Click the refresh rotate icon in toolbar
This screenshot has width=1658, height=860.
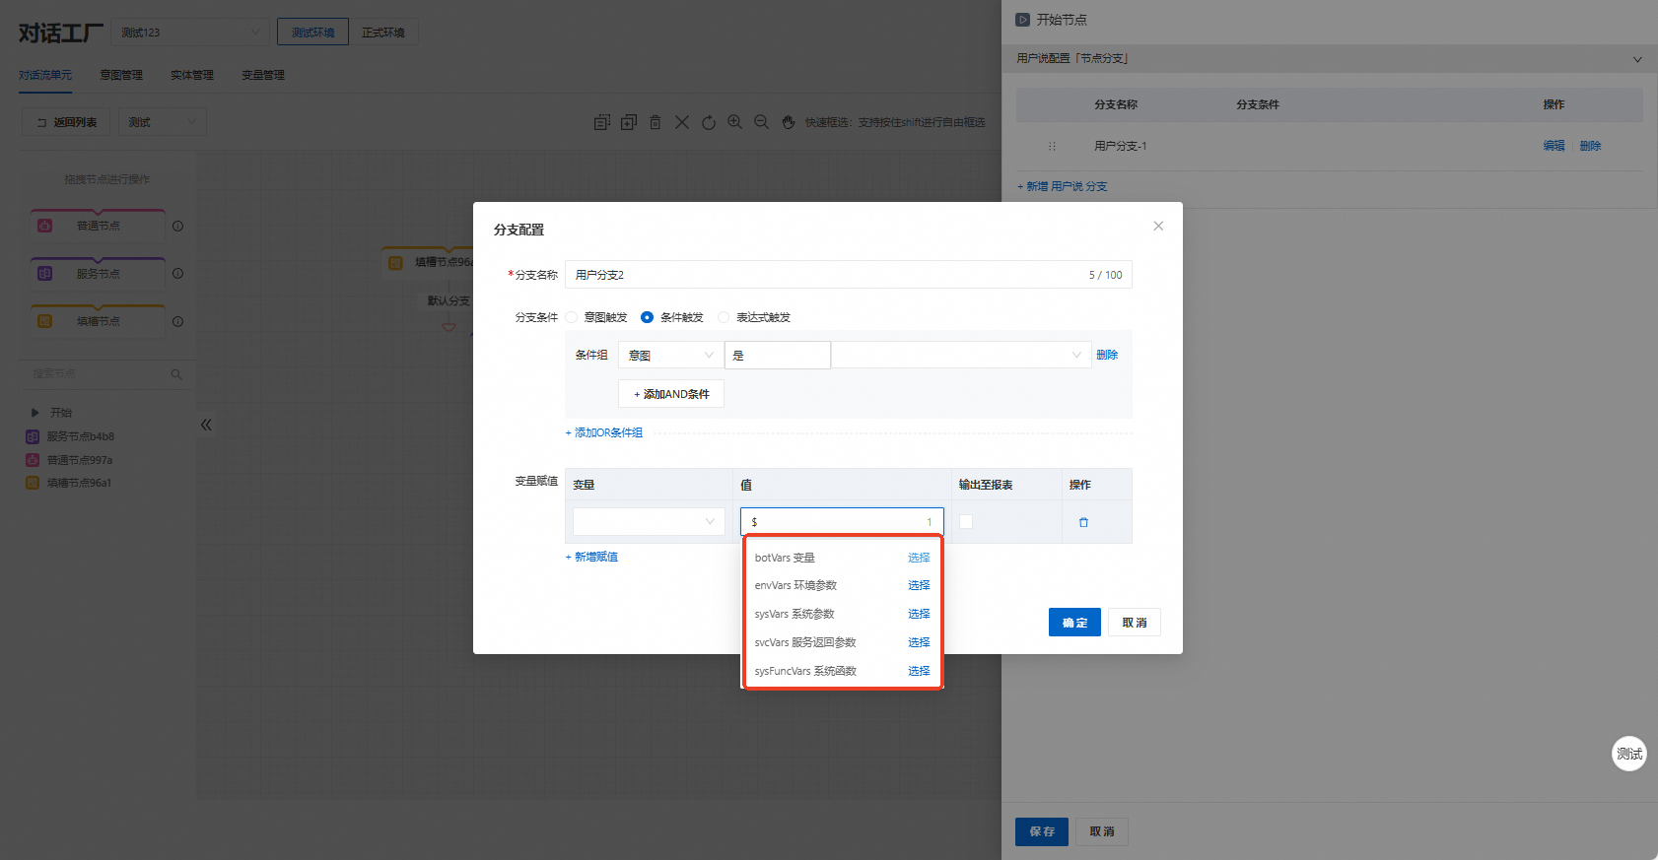(x=709, y=122)
